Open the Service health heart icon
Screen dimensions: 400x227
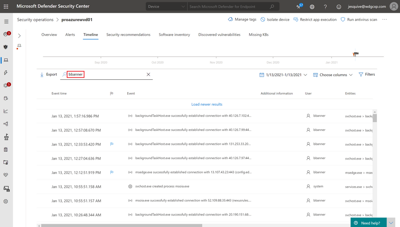6,175
